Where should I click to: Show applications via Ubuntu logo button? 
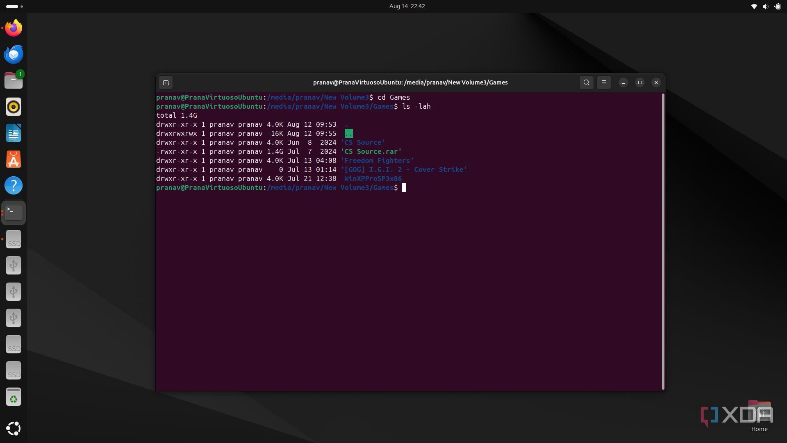(14, 428)
